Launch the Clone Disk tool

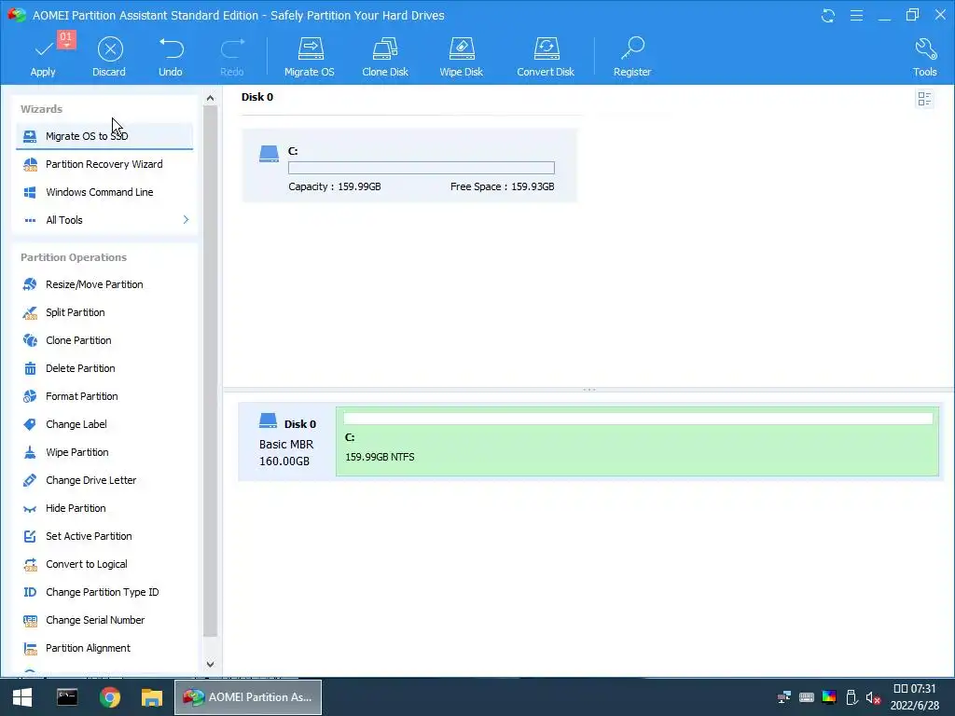click(x=385, y=57)
